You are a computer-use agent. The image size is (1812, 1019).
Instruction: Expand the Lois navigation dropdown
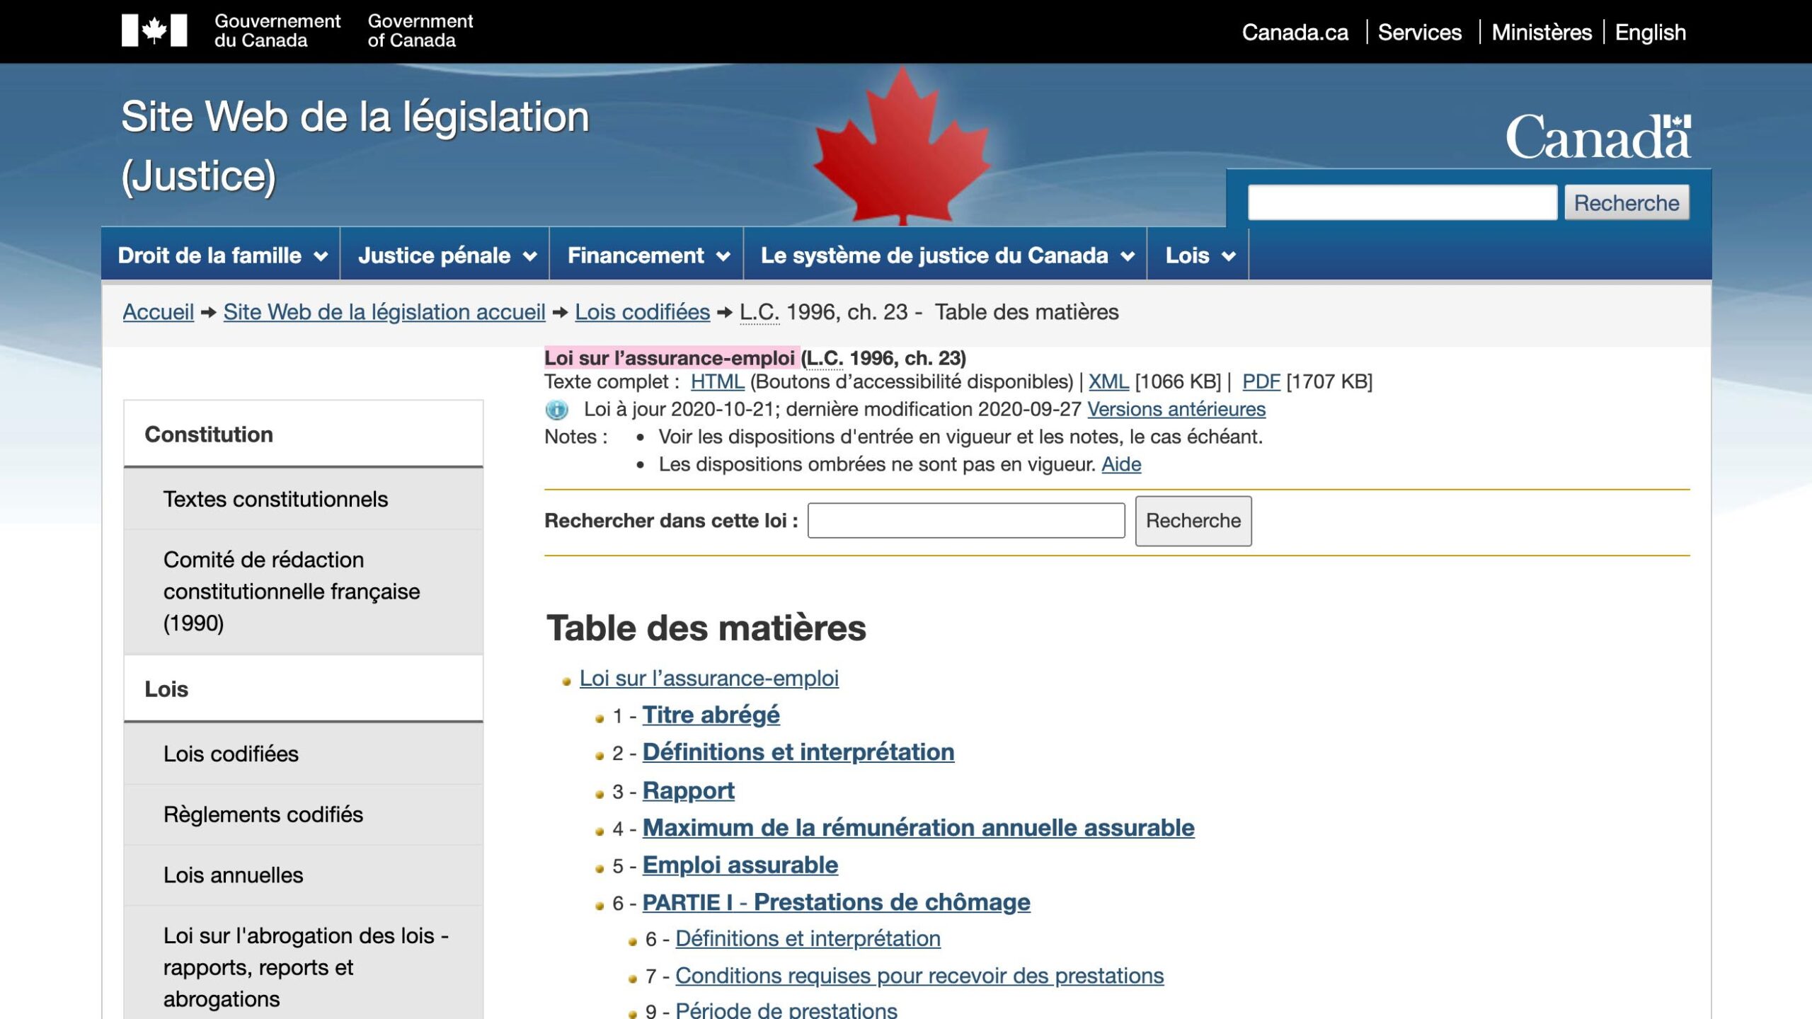1198,255
